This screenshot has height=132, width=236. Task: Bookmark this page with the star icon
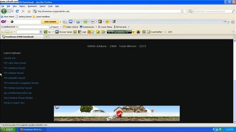(182, 11)
